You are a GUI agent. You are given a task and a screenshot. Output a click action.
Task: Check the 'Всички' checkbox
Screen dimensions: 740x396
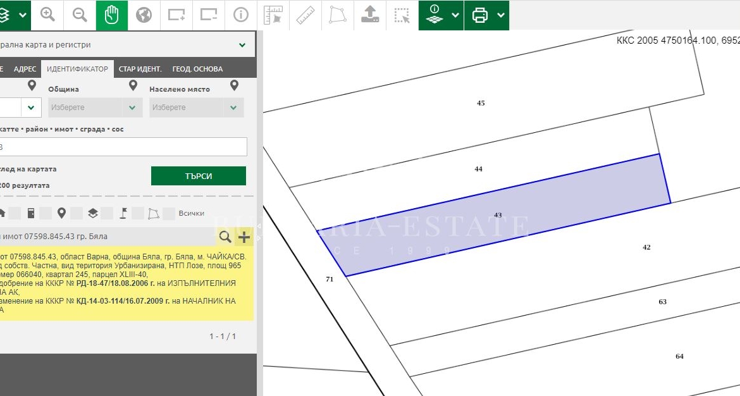point(169,213)
